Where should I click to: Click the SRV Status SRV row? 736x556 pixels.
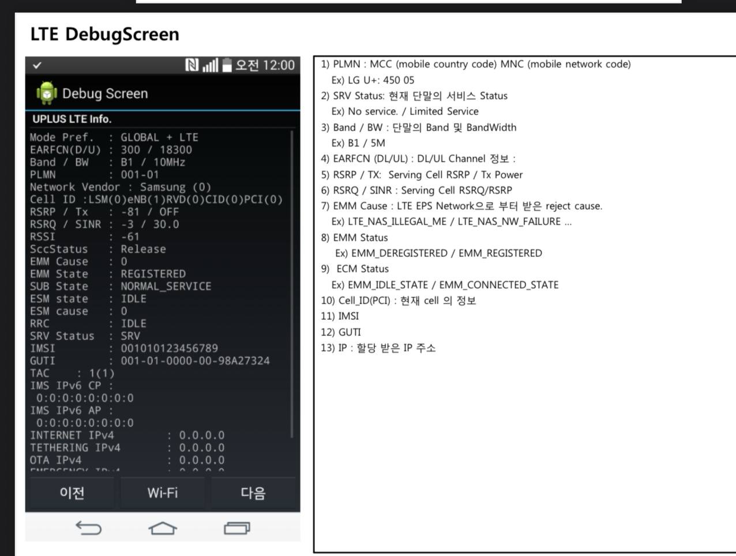point(85,336)
